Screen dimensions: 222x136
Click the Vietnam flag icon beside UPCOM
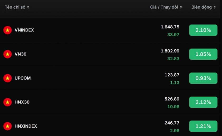8,78
